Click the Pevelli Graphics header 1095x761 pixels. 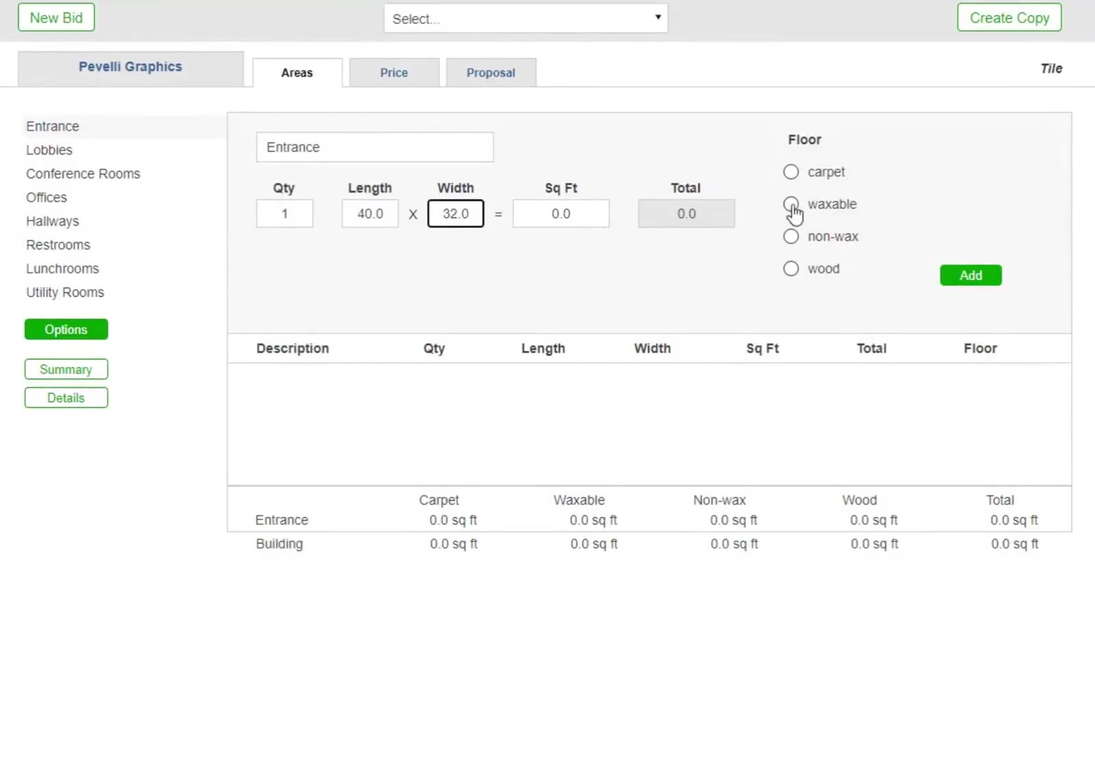(131, 67)
